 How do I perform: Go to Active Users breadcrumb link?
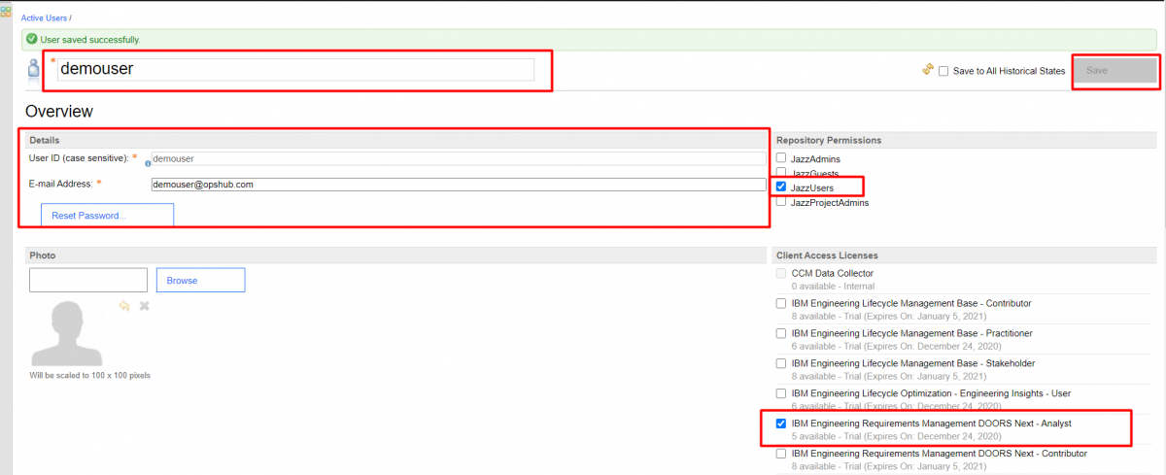click(x=44, y=18)
